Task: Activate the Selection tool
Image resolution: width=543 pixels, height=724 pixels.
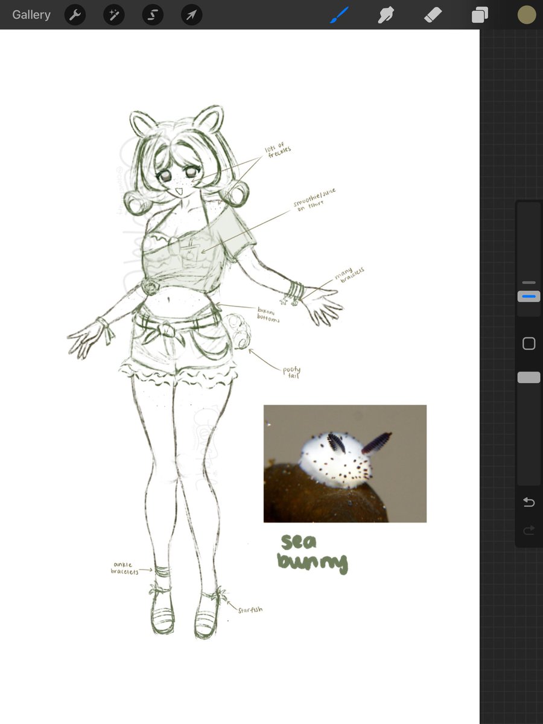Action: (153, 15)
